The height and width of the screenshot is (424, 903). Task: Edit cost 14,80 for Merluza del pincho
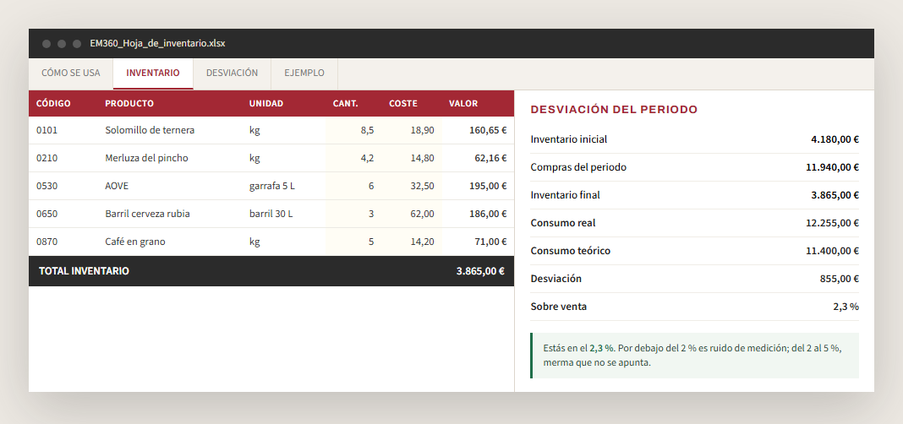click(412, 158)
